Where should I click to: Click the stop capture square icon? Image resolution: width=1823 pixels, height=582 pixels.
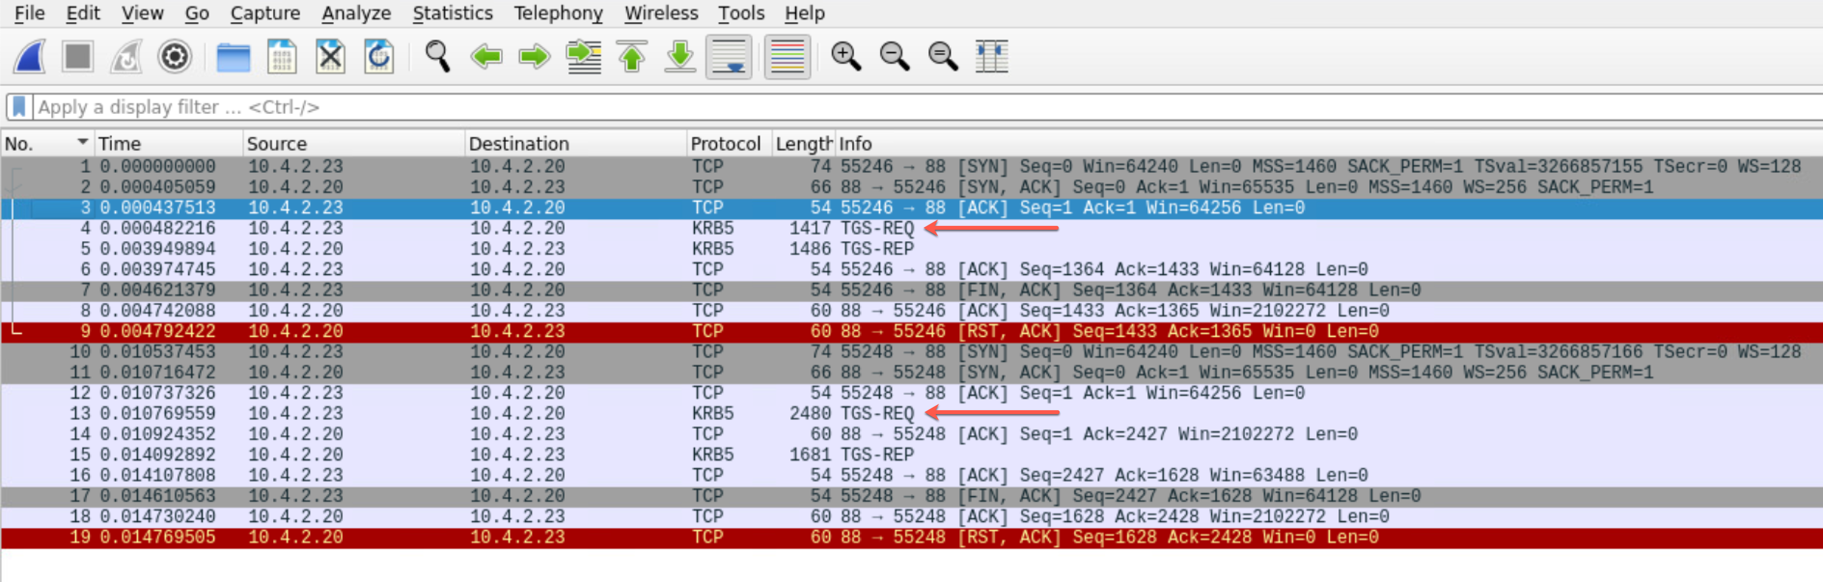(x=78, y=56)
